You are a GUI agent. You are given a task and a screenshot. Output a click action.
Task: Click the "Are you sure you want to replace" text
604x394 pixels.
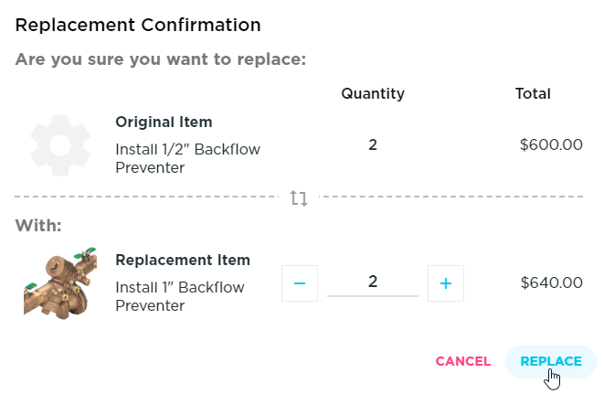pos(160,59)
